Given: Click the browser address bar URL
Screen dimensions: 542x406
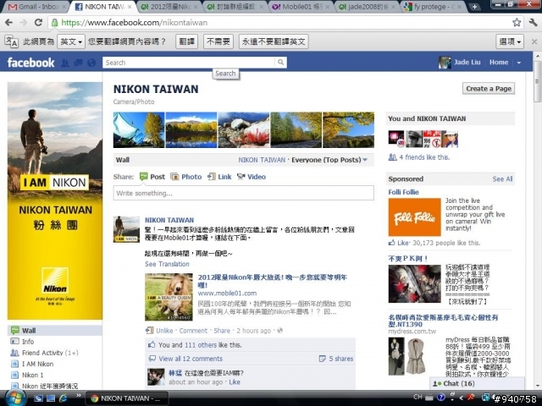Looking at the screenshot, I should click(x=134, y=23).
